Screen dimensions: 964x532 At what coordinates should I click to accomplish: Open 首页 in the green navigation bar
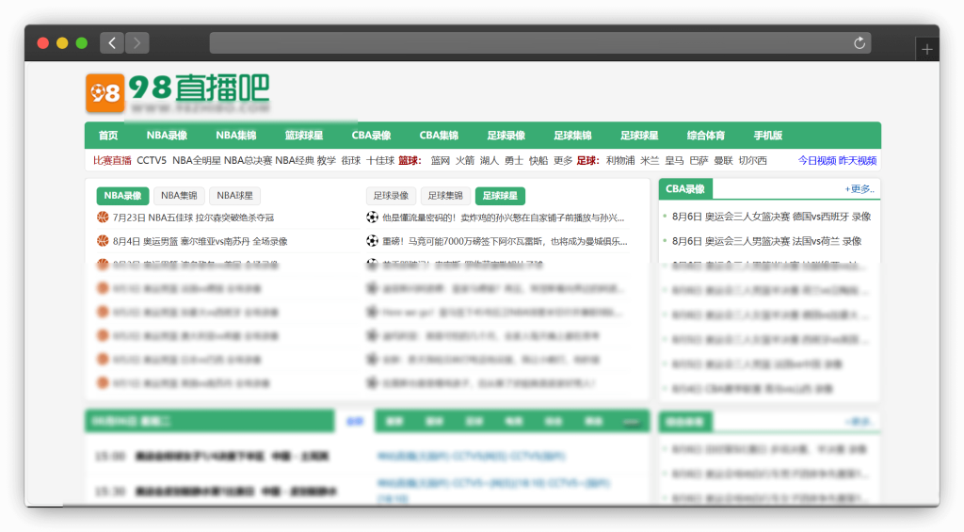click(x=108, y=136)
